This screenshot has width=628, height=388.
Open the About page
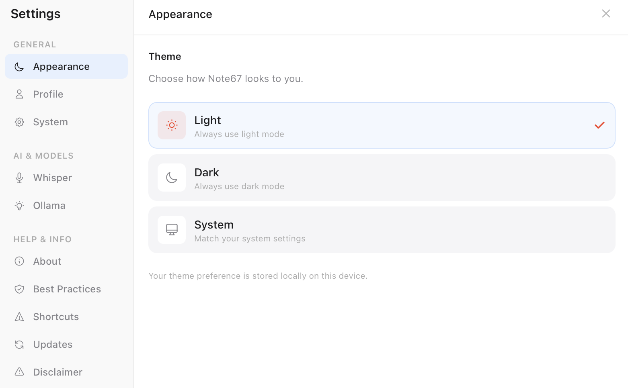tap(47, 261)
